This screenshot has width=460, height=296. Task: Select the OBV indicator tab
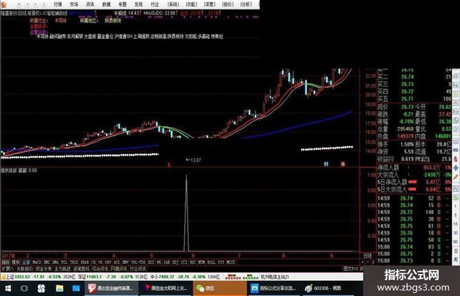pos(108,262)
